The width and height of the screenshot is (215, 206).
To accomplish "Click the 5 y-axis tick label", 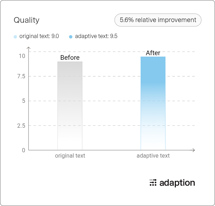I will pyautogui.click(x=23, y=101).
